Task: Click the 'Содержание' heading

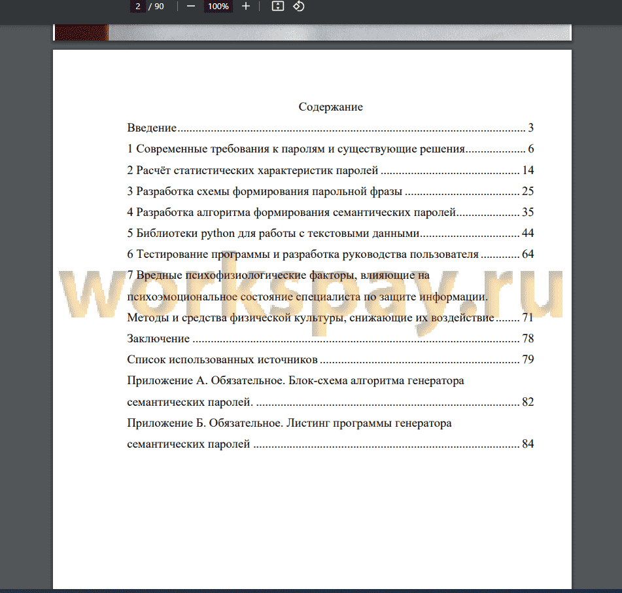Action: 330,107
